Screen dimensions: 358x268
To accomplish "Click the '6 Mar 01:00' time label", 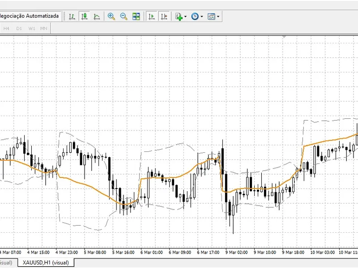I will coord(152,252).
